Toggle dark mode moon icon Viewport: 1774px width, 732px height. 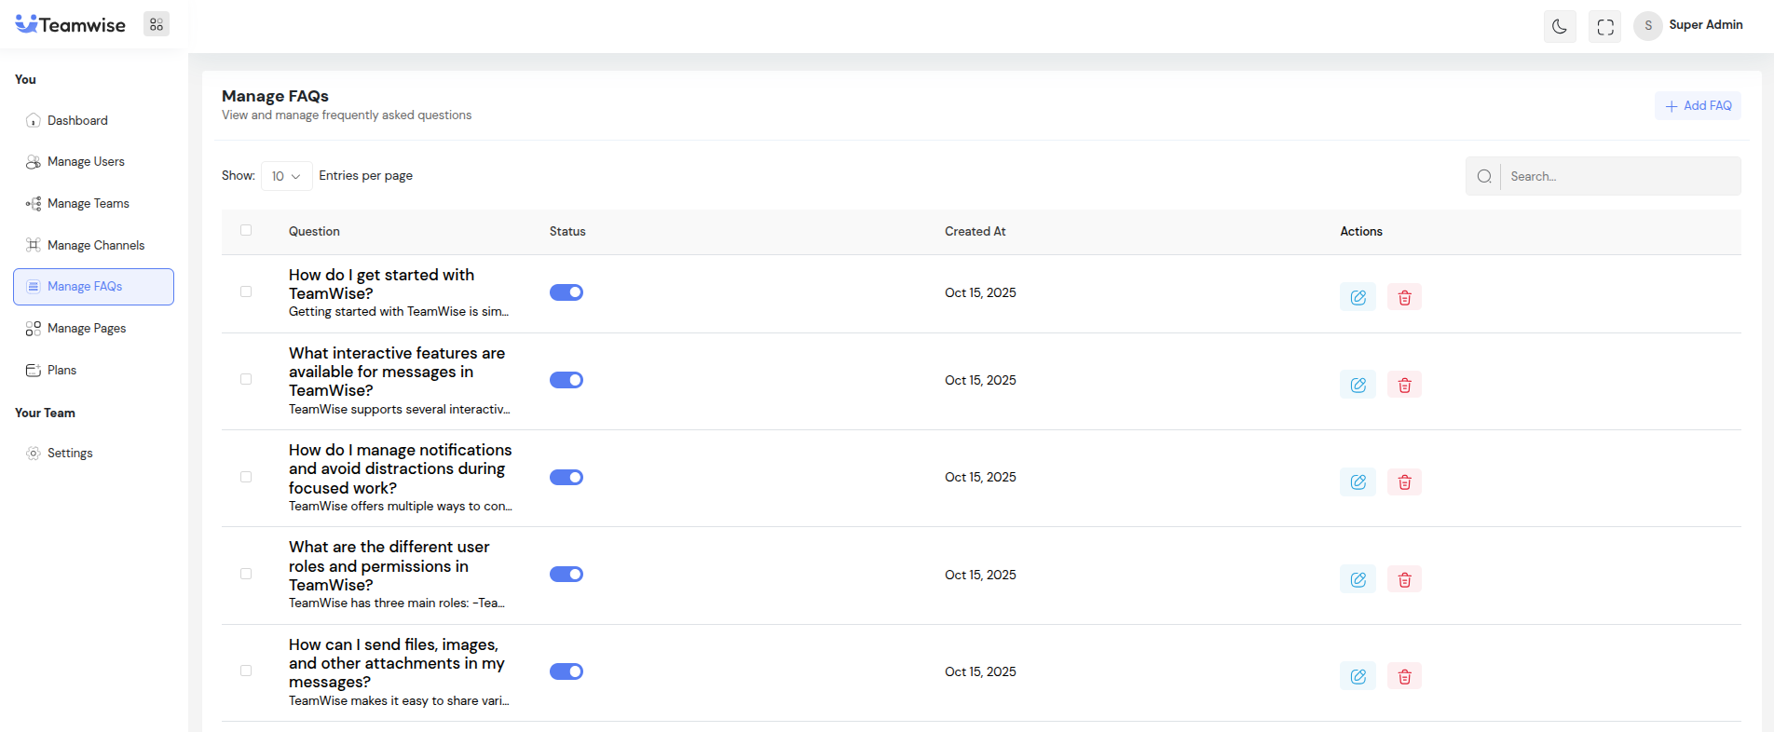1560,26
